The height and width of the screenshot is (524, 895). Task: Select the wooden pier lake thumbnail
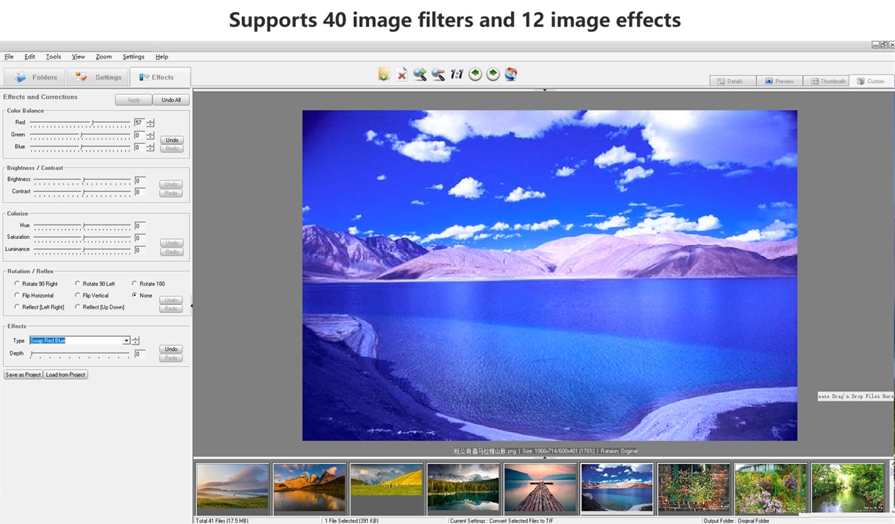tap(540, 488)
